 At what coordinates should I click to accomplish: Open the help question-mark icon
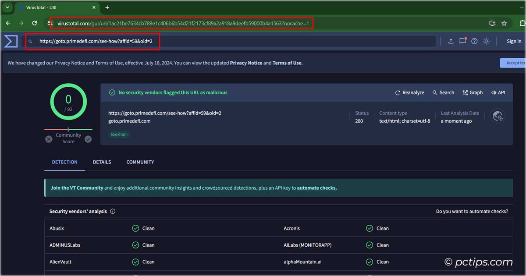pyautogui.click(x=474, y=41)
